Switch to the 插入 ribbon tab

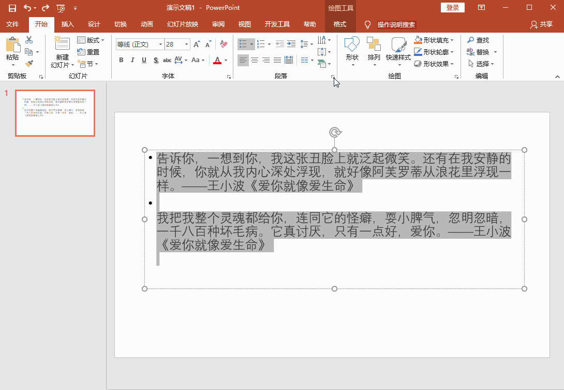[x=68, y=24]
